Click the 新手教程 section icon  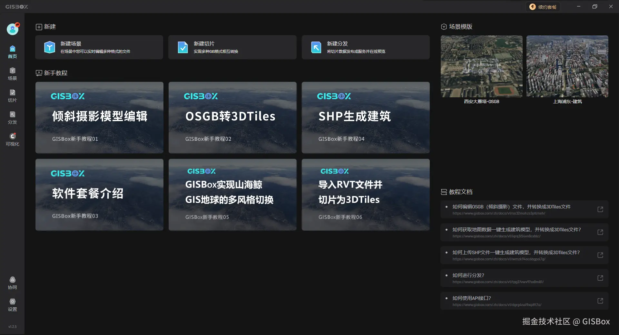39,73
